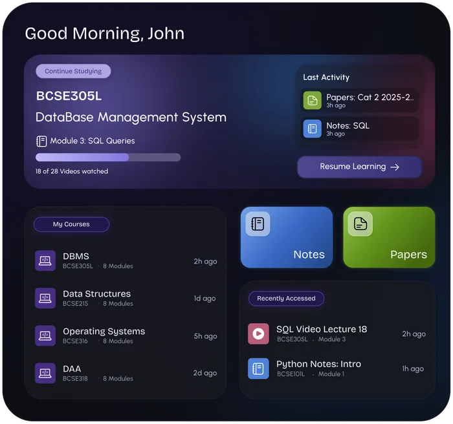Click the notes icon for Python Notes: Intro
453x424 pixels.
coord(258,368)
